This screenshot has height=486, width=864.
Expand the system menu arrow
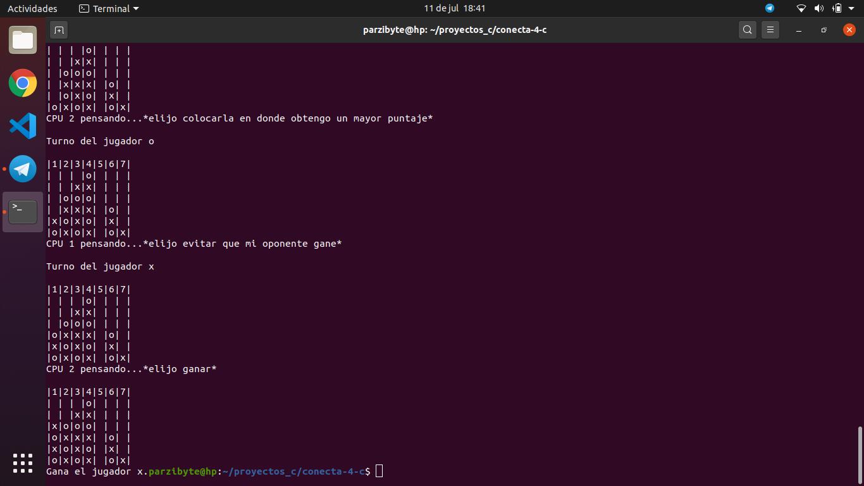click(x=852, y=8)
